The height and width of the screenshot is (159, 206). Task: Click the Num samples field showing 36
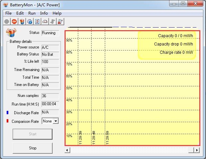coord(50,96)
